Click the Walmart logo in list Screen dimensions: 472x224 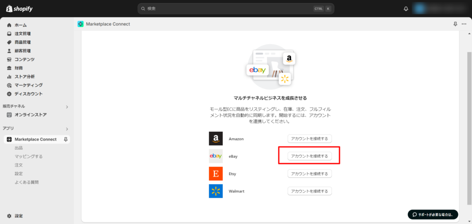pyautogui.click(x=216, y=191)
